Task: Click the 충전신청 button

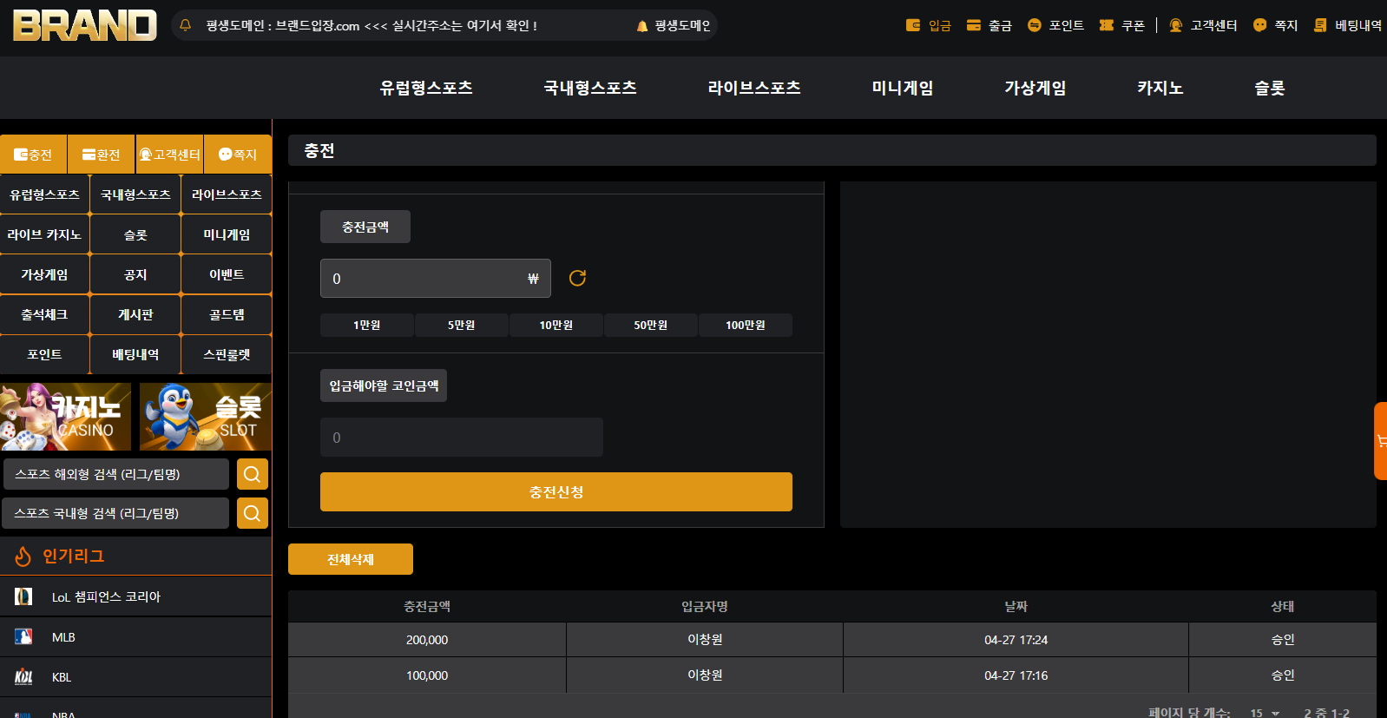Action: click(x=556, y=492)
